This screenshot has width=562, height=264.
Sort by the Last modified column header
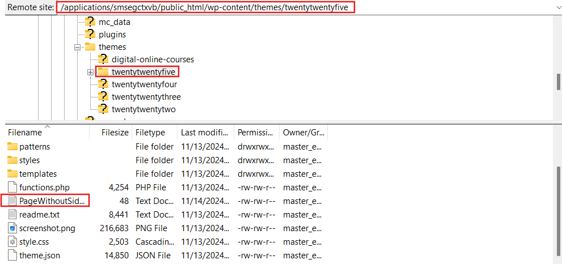(x=206, y=132)
